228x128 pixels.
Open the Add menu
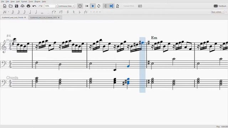[x=18, y=1]
